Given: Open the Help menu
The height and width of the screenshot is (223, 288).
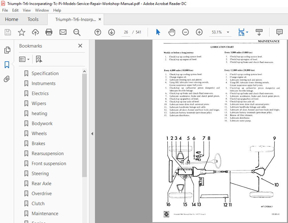Looking at the screenshot, I should click(x=57, y=10).
